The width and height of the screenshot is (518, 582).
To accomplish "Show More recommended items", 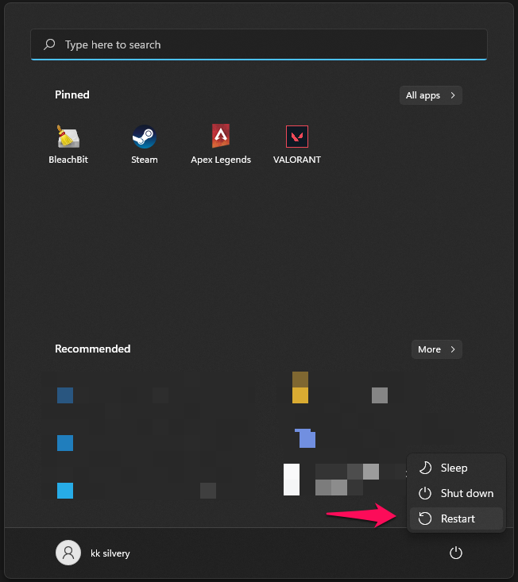I will pos(437,349).
